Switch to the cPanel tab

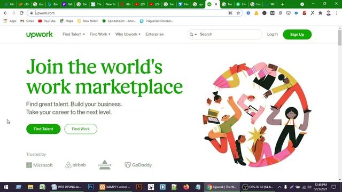tap(24, 4)
